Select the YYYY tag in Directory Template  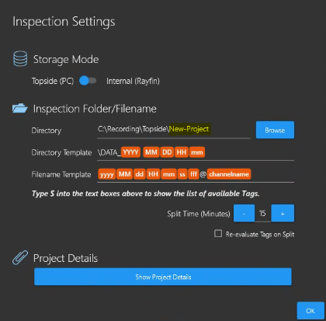[130, 152]
